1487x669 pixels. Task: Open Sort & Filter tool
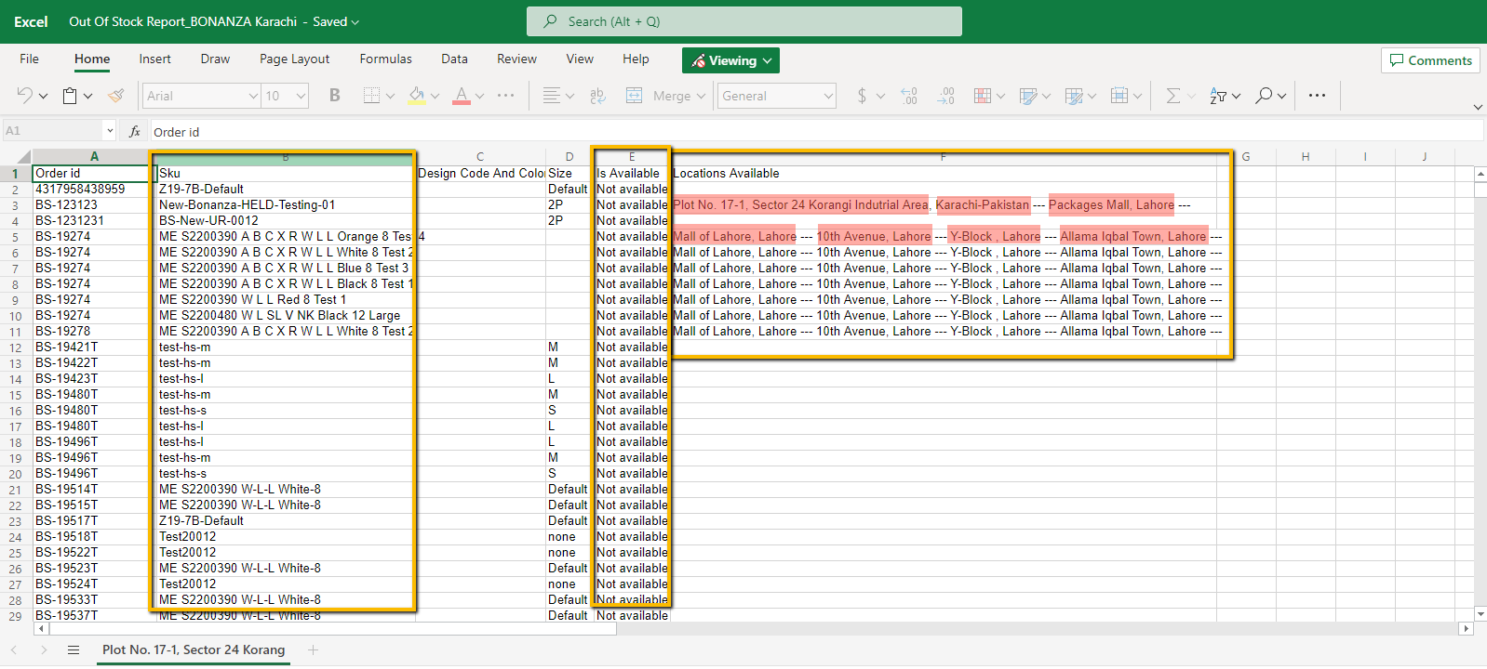(1218, 96)
